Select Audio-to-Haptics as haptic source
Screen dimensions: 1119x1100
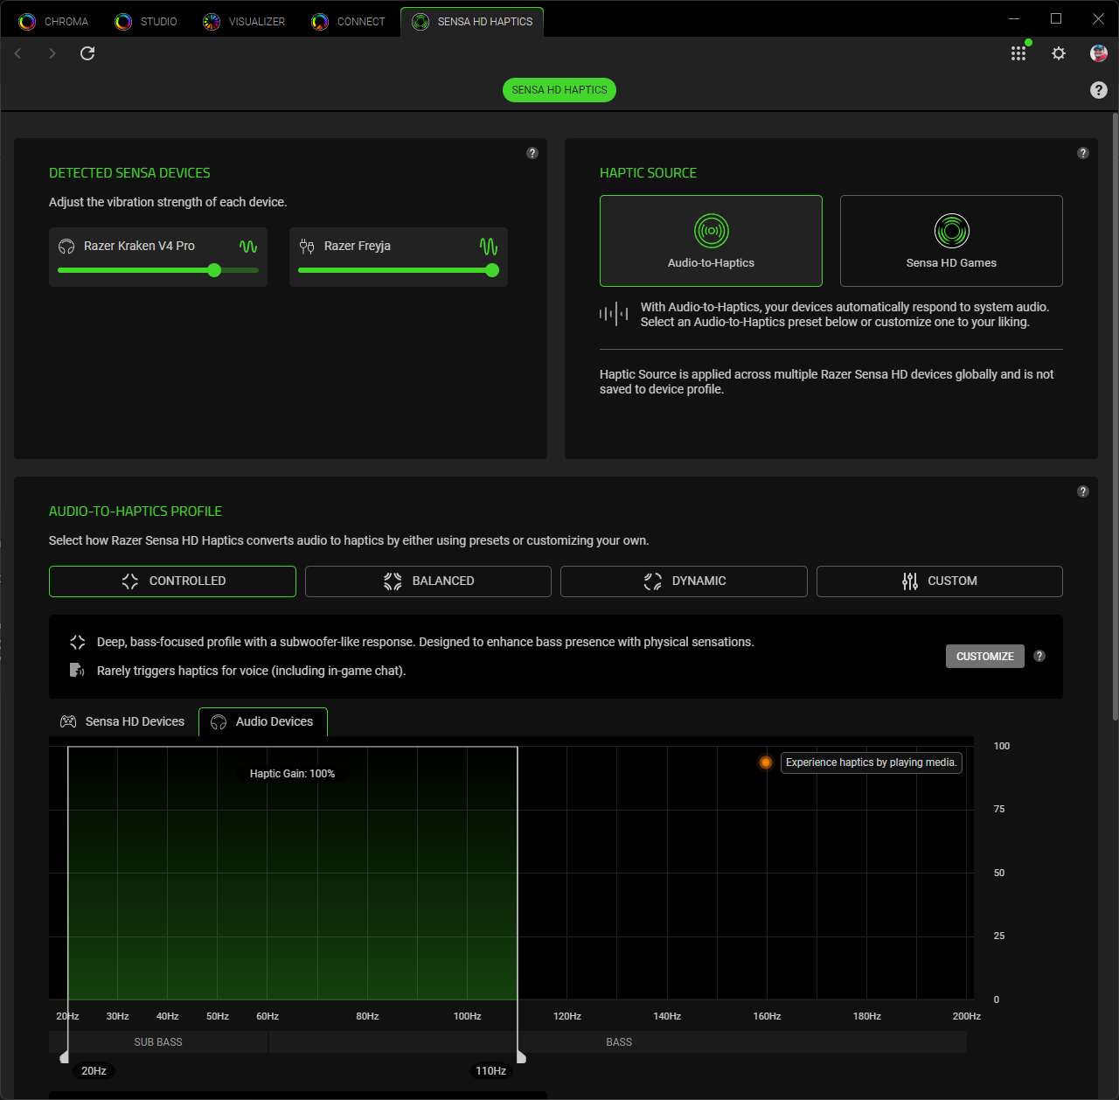coord(711,240)
